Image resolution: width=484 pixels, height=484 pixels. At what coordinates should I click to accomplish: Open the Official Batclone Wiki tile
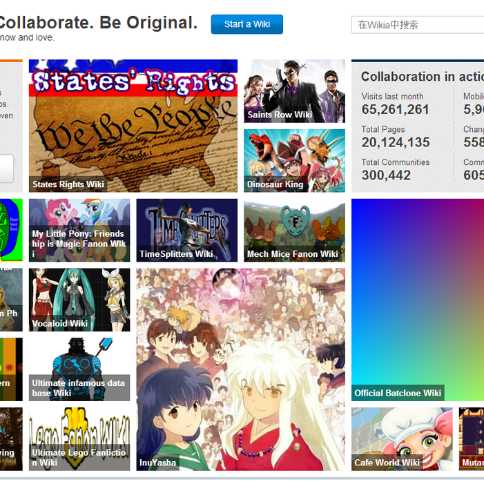[418, 300]
